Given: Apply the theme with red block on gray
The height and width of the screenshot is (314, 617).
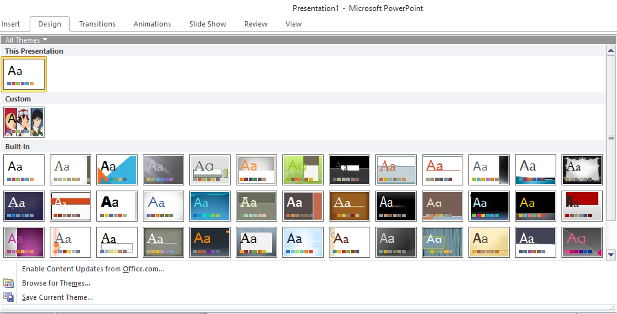Looking at the screenshot, I should pos(582,206).
